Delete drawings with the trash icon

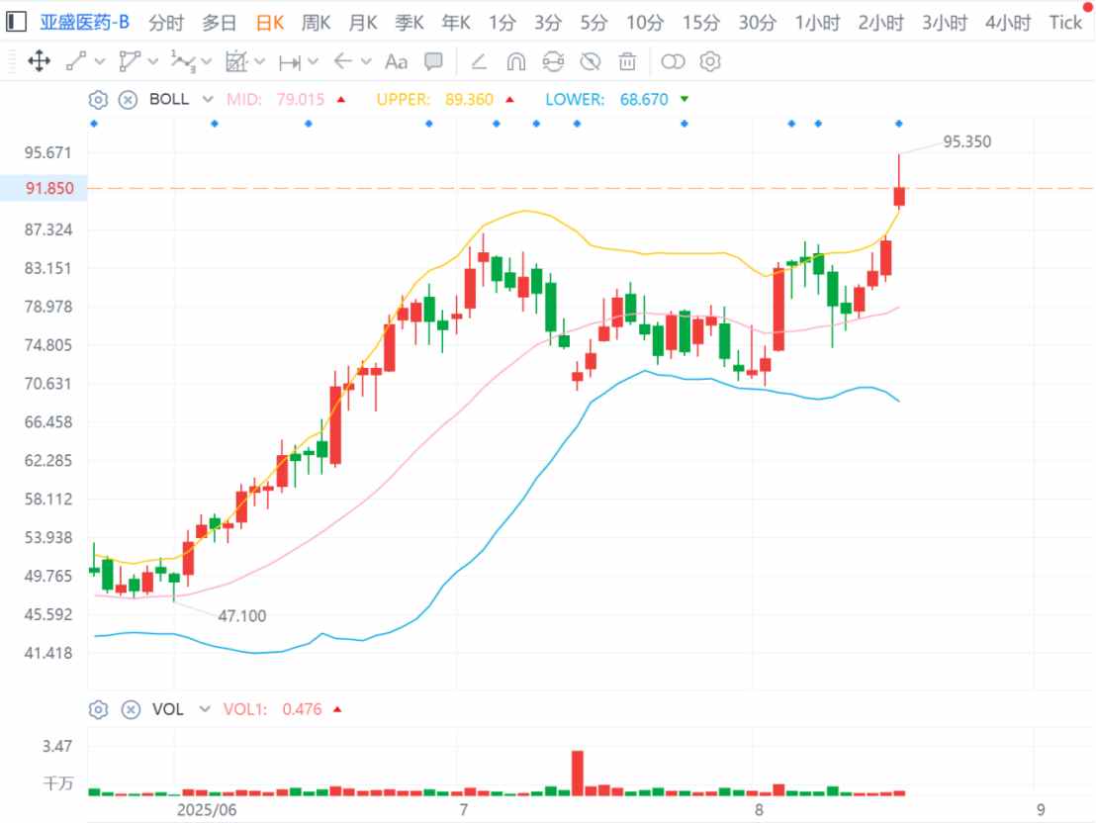(627, 62)
